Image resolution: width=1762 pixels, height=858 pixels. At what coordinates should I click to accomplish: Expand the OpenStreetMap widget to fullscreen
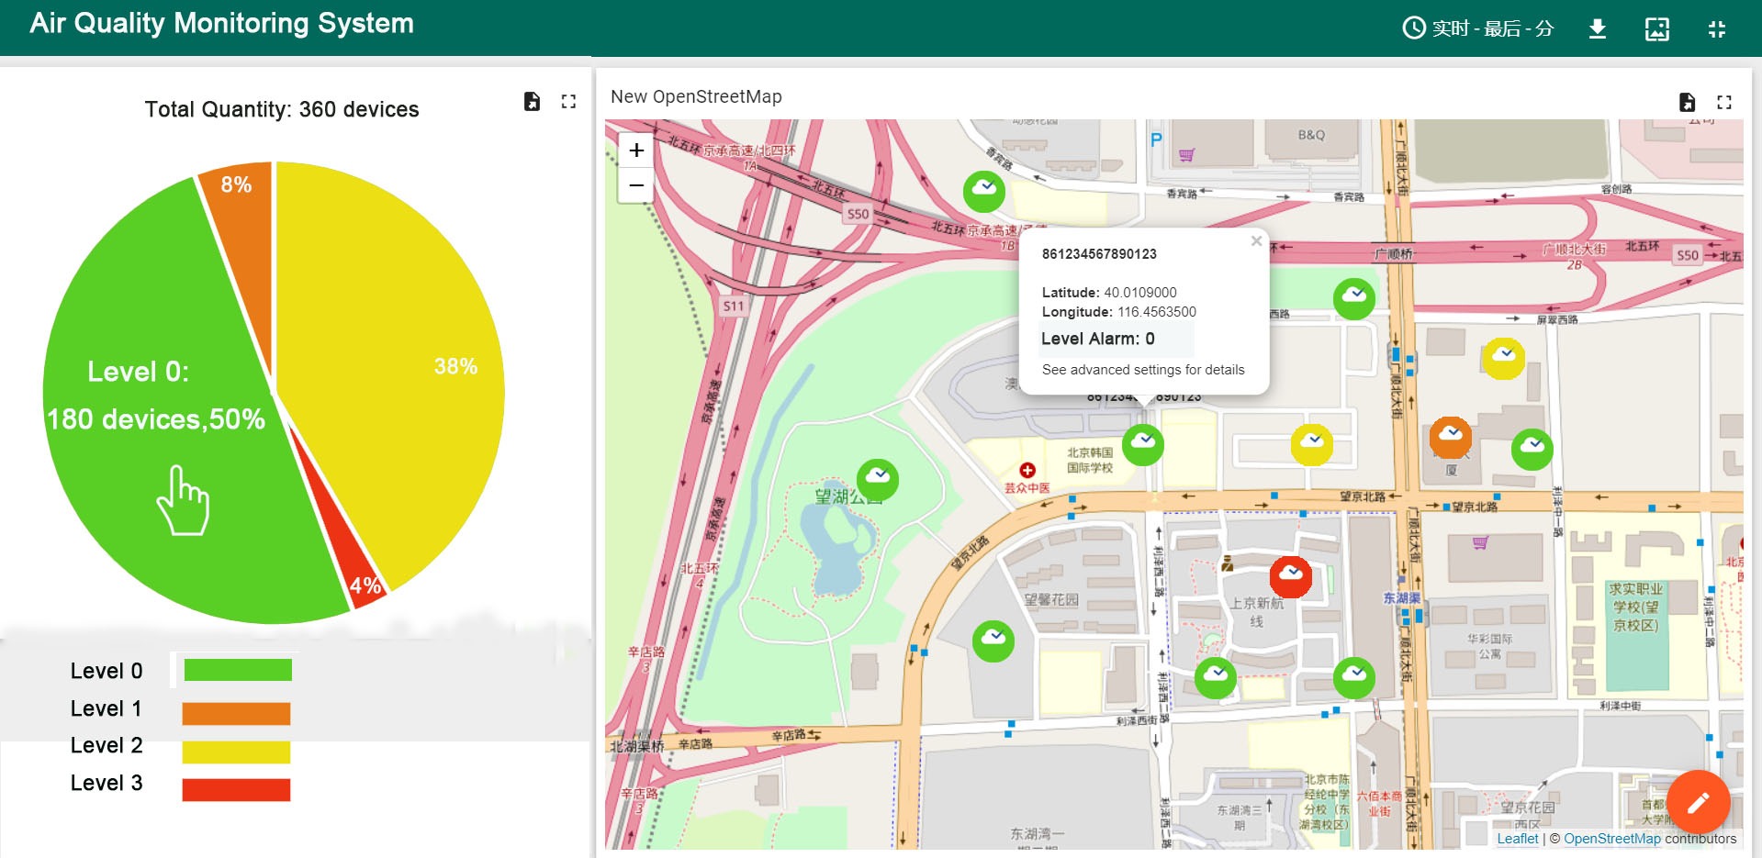pos(1723,102)
